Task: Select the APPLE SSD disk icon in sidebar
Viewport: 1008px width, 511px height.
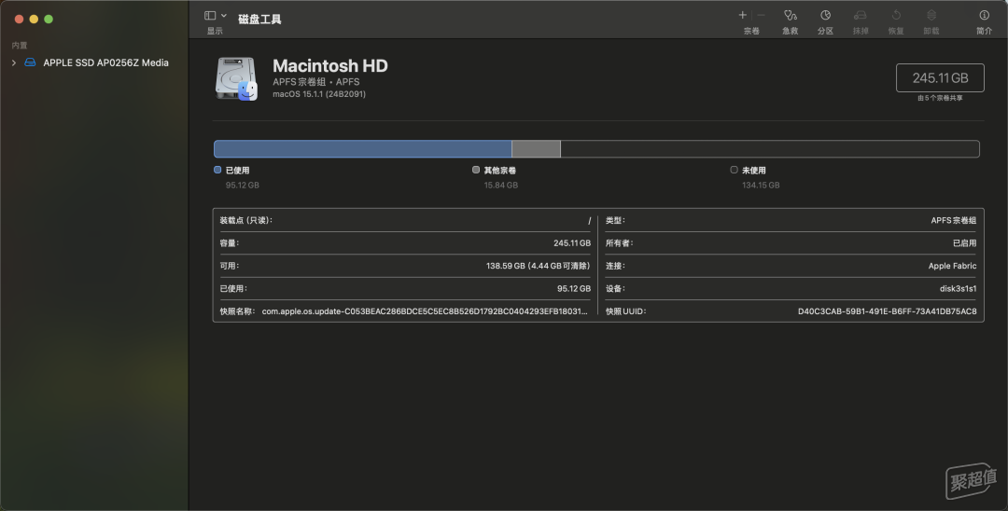Action: pos(30,62)
